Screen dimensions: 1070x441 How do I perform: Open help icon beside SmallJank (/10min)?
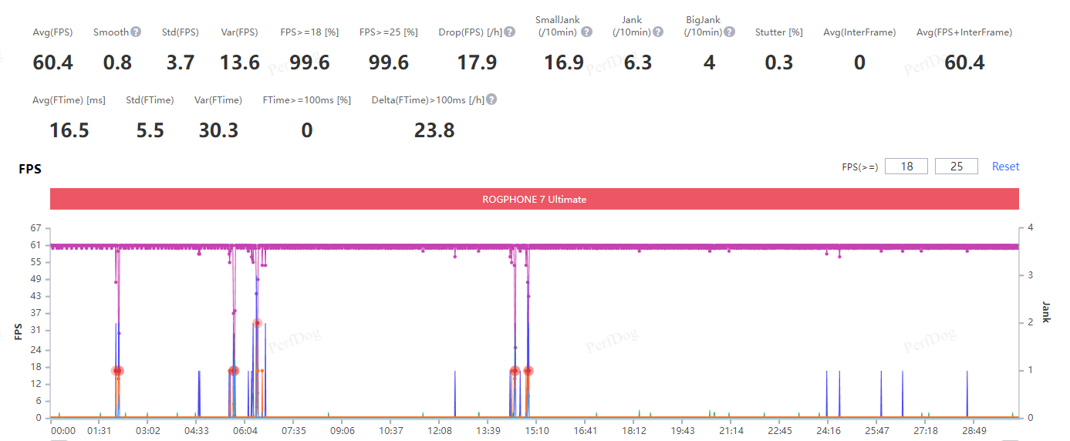pos(586,32)
